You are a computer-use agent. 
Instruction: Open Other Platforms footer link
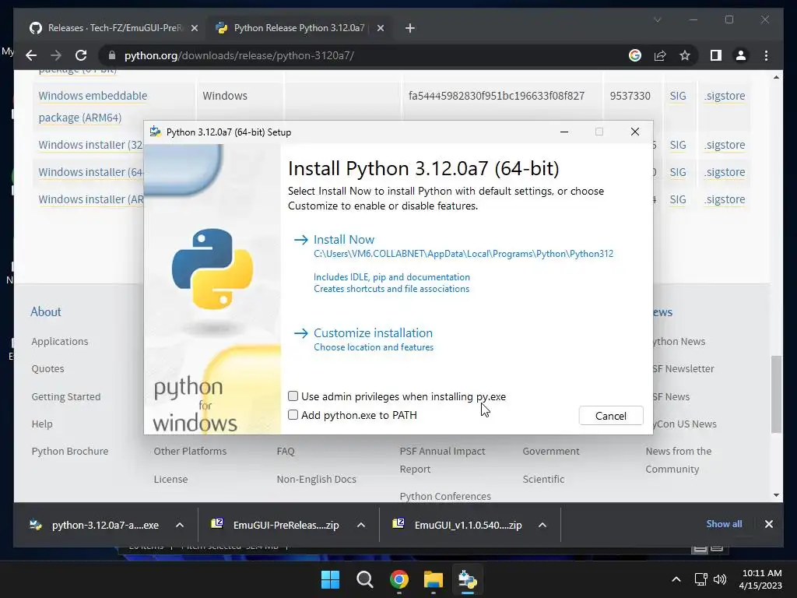pyautogui.click(x=190, y=451)
